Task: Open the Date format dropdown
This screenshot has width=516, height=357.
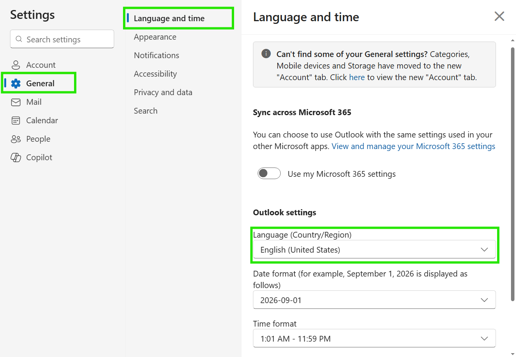Action: pos(374,300)
